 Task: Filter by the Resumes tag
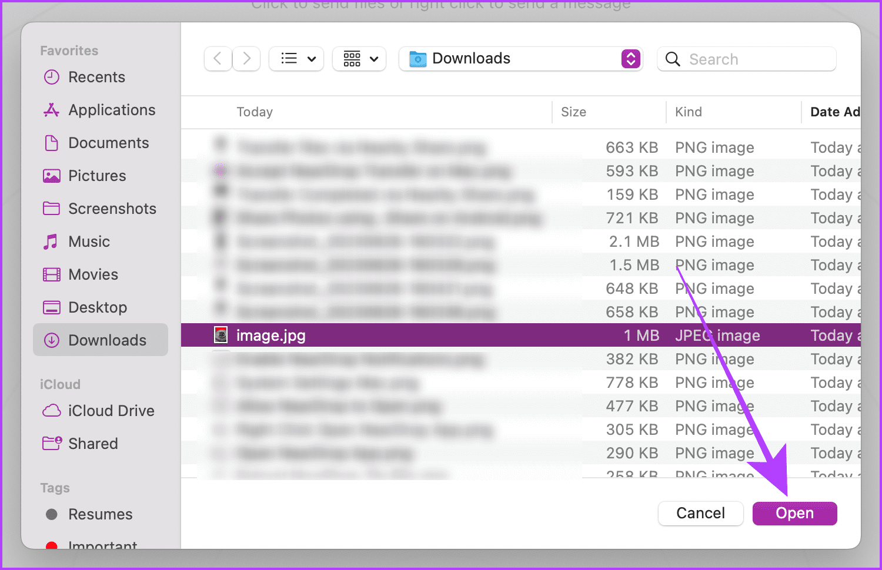[100, 514]
